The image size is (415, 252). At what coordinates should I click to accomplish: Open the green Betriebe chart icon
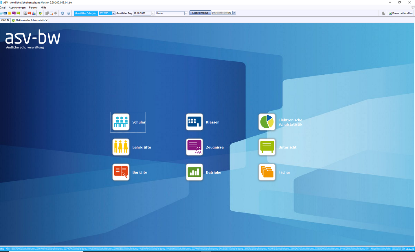click(194, 172)
